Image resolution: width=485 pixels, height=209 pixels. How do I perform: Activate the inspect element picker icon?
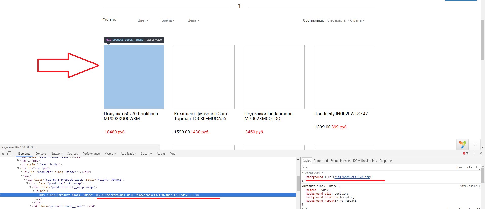[x=3, y=153]
